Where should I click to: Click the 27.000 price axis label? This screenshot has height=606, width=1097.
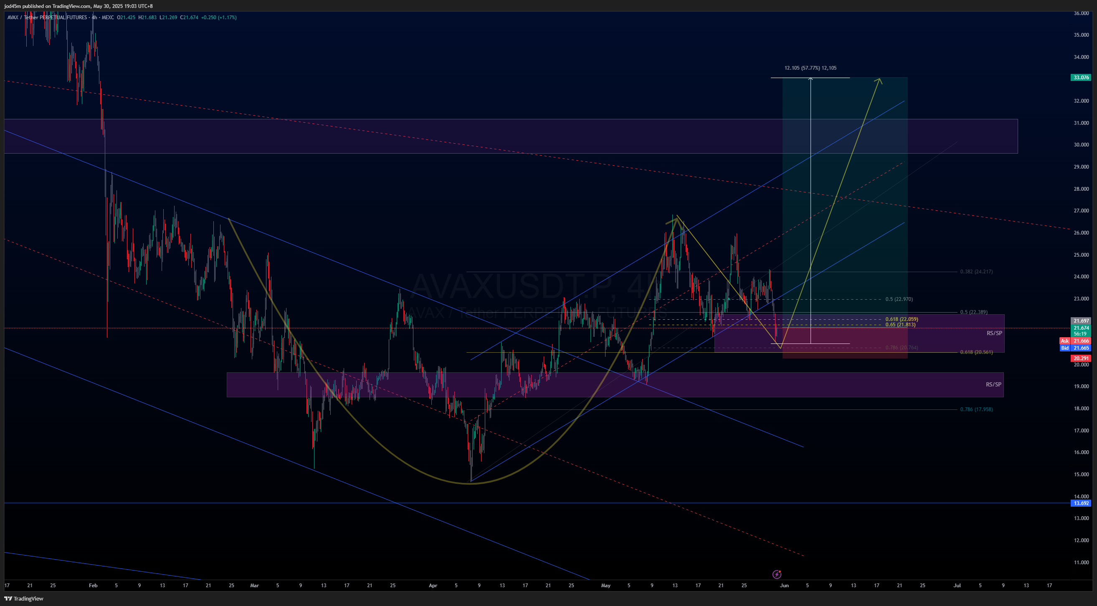(1081, 211)
